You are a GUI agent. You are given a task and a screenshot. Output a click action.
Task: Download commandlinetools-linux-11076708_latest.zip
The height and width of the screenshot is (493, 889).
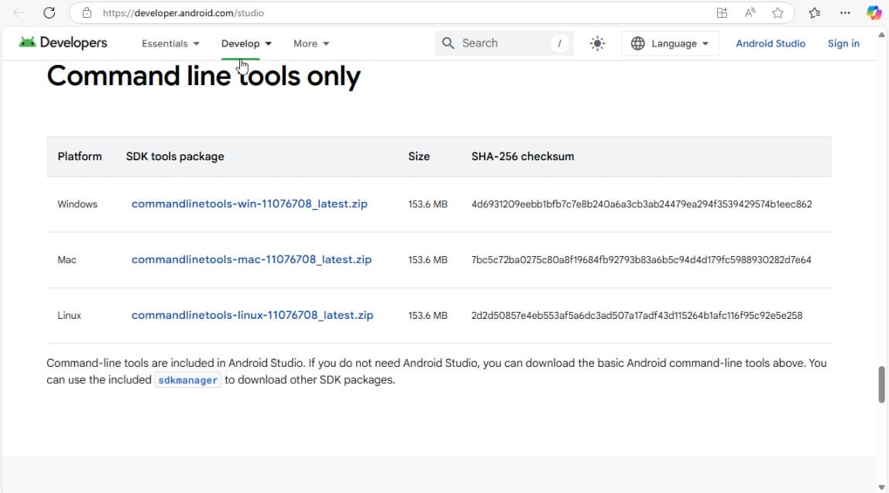click(x=252, y=315)
